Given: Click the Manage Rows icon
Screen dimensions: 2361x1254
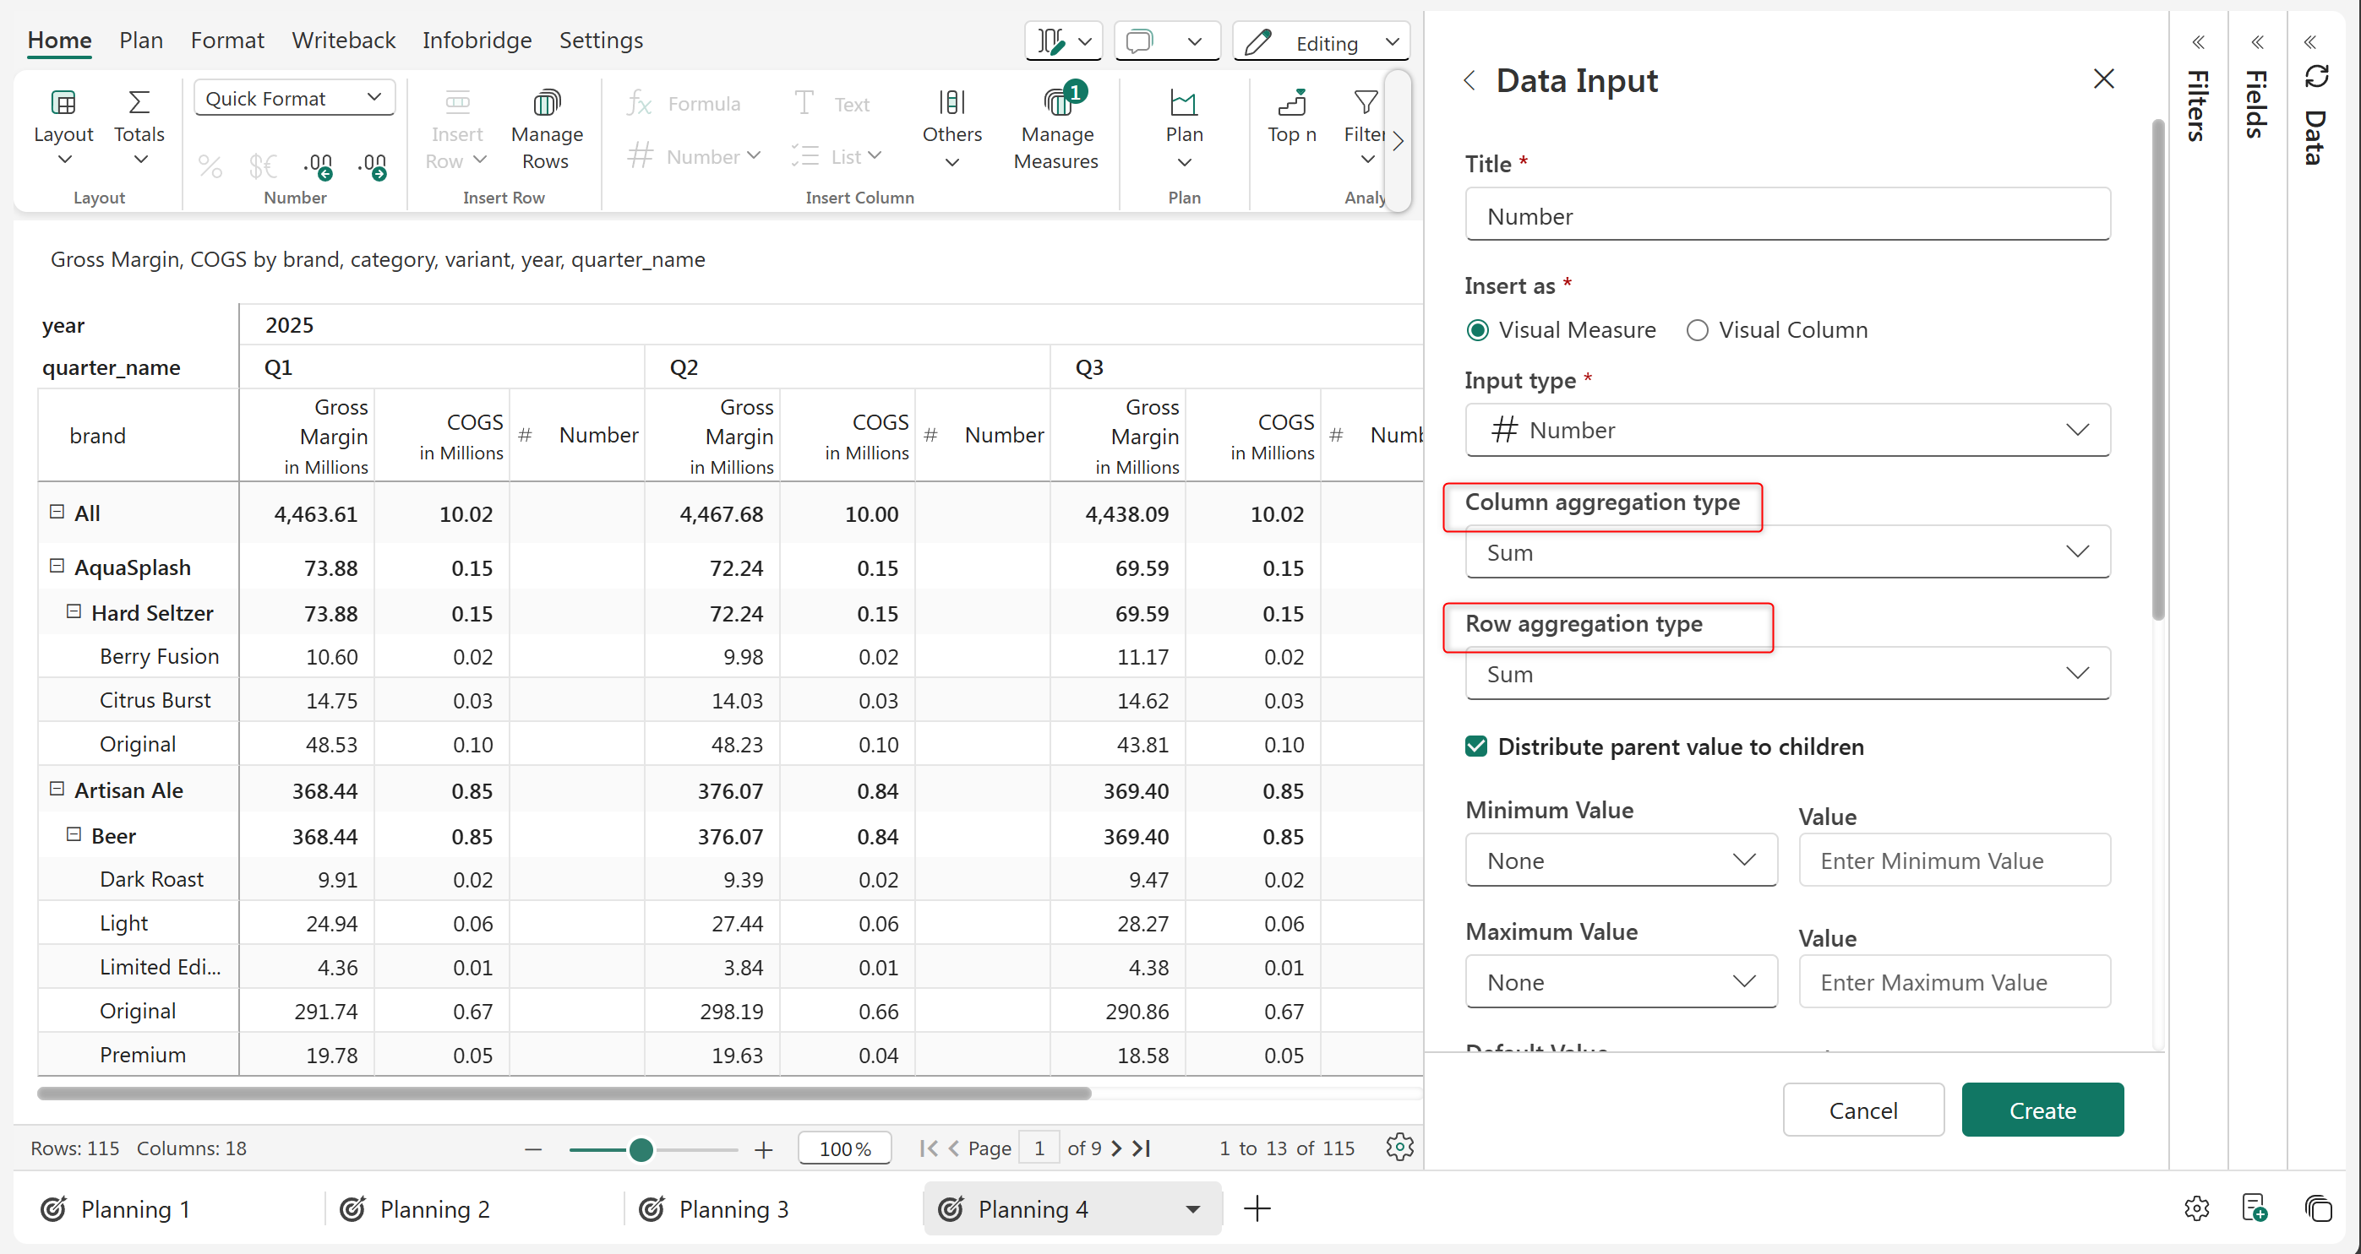Looking at the screenshot, I should click(x=546, y=102).
